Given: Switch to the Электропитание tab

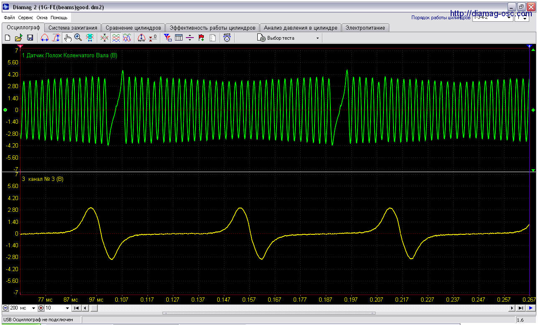Looking at the screenshot, I should 365,28.
